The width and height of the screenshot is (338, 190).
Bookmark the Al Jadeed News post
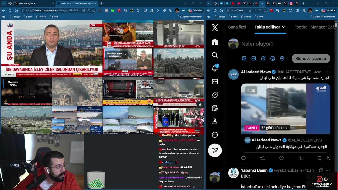click(320, 158)
